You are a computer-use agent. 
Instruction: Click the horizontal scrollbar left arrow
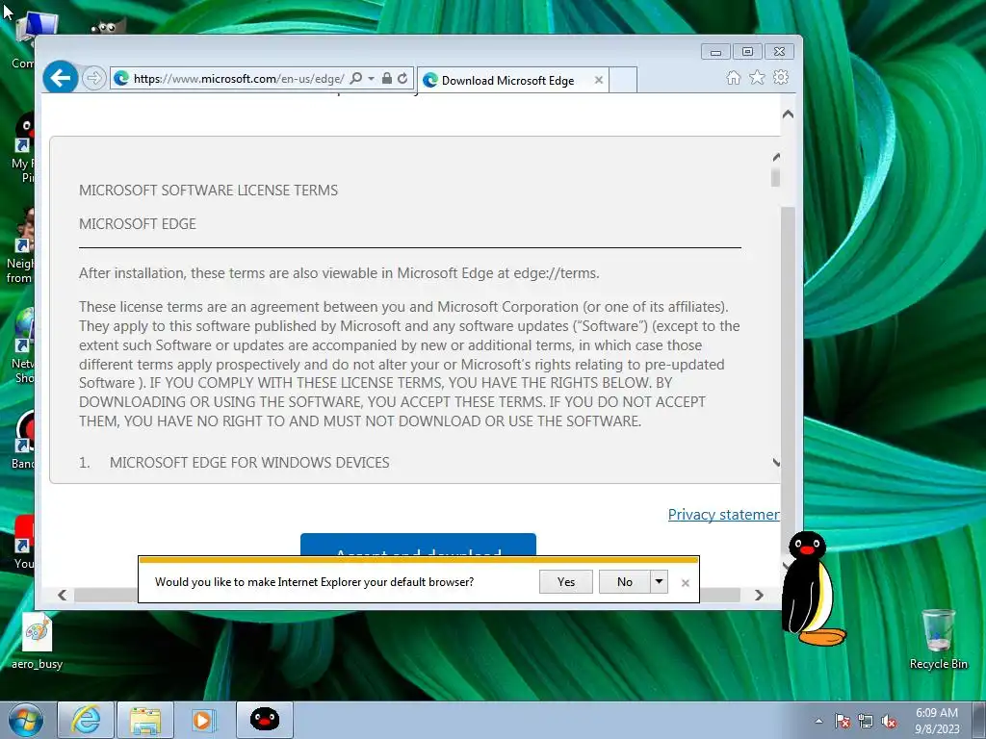63,595
